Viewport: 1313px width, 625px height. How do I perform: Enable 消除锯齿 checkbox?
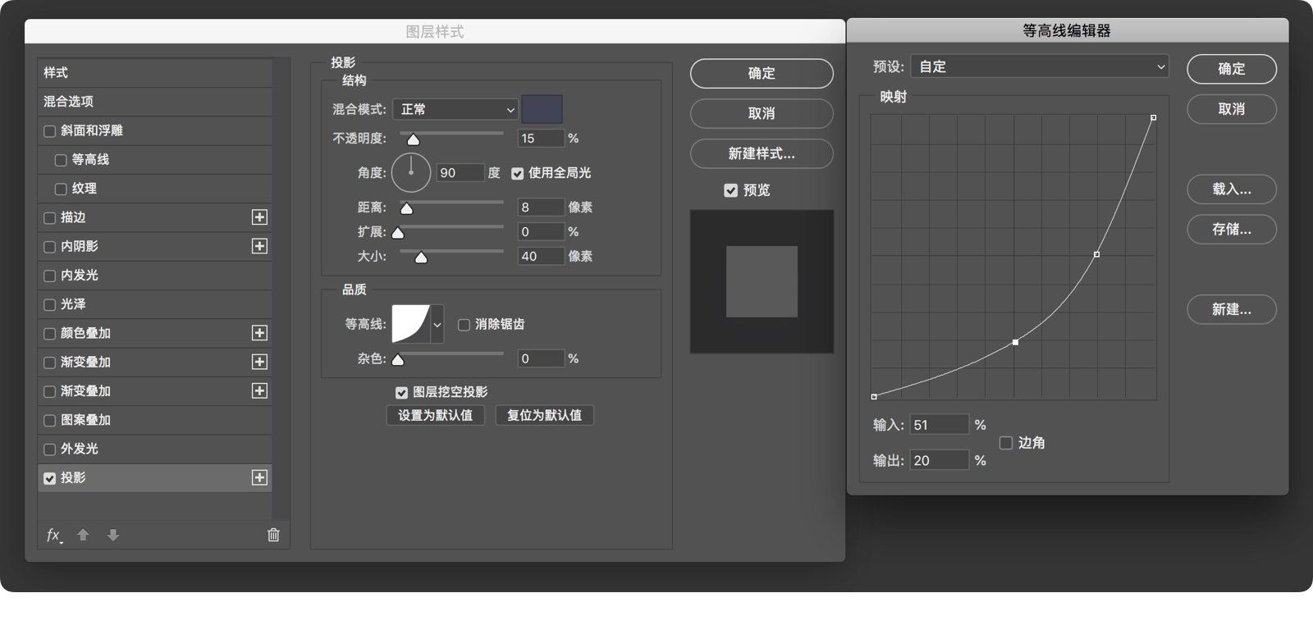click(x=464, y=325)
